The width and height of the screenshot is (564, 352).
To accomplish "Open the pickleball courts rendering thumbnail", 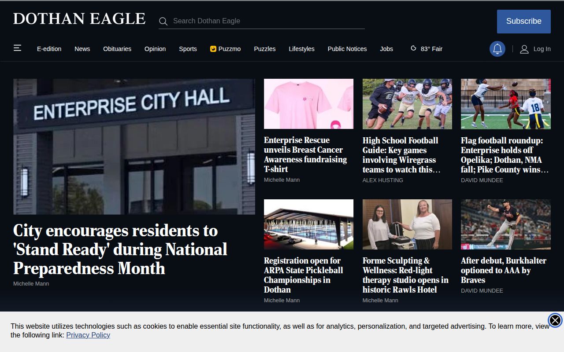I will point(308,224).
